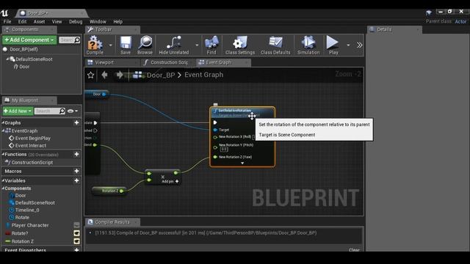Viewport: 470px width, 264px height.
Task: Add a new variable with plus
Action: pyautogui.click(x=76, y=180)
